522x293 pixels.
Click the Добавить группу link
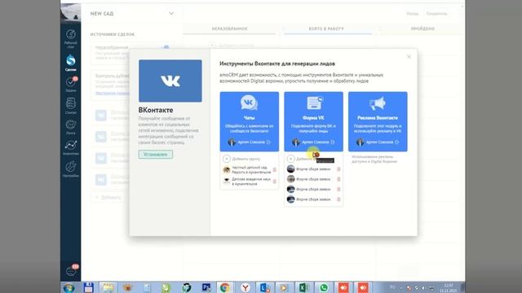point(246,159)
